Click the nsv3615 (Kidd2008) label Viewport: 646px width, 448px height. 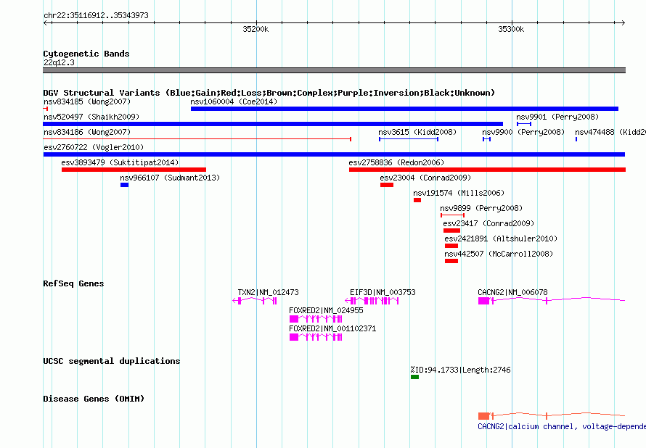(417, 132)
